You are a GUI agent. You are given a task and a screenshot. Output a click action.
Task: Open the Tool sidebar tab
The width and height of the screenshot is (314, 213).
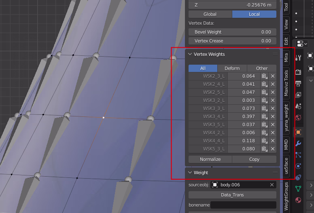pyautogui.click(x=286, y=7)
